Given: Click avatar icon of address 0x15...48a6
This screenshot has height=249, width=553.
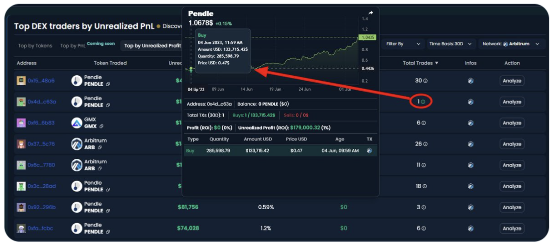Looking at the screenshot, I should click(21, 81).
